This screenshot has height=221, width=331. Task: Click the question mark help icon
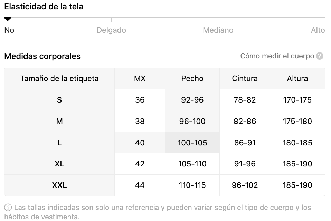point(319,56)
